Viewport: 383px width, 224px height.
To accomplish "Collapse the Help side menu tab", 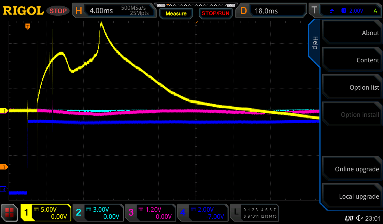I will (315, 43).
